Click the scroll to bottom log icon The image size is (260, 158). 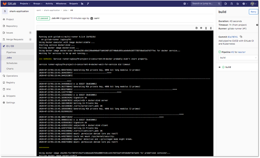pyautogui.click(x=211, y=28)
